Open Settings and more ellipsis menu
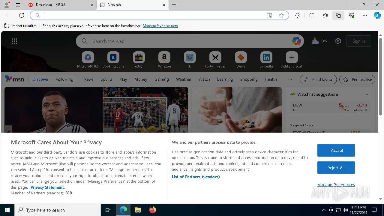 [365, 15]
